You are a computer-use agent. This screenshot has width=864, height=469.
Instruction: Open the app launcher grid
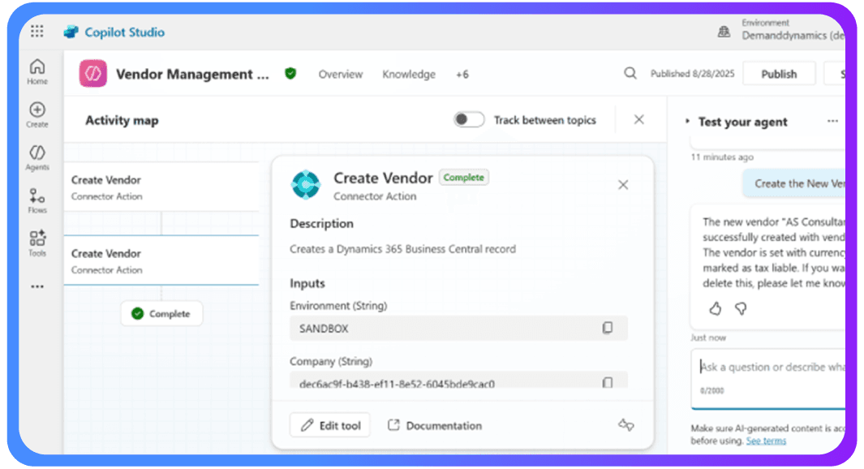tap(37, 32)
